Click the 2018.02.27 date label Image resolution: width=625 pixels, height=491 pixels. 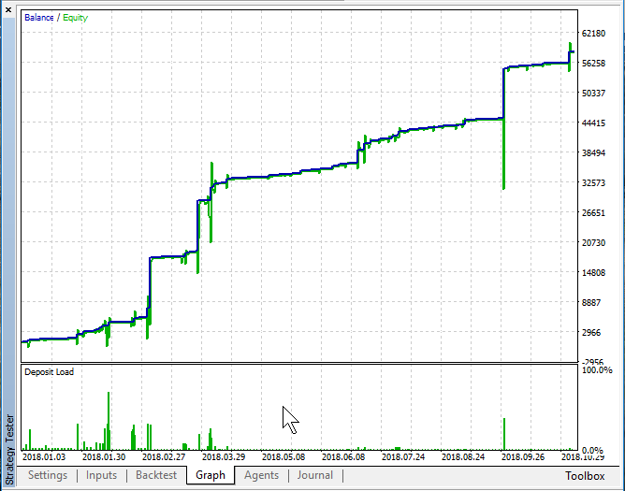coord(164,456)
